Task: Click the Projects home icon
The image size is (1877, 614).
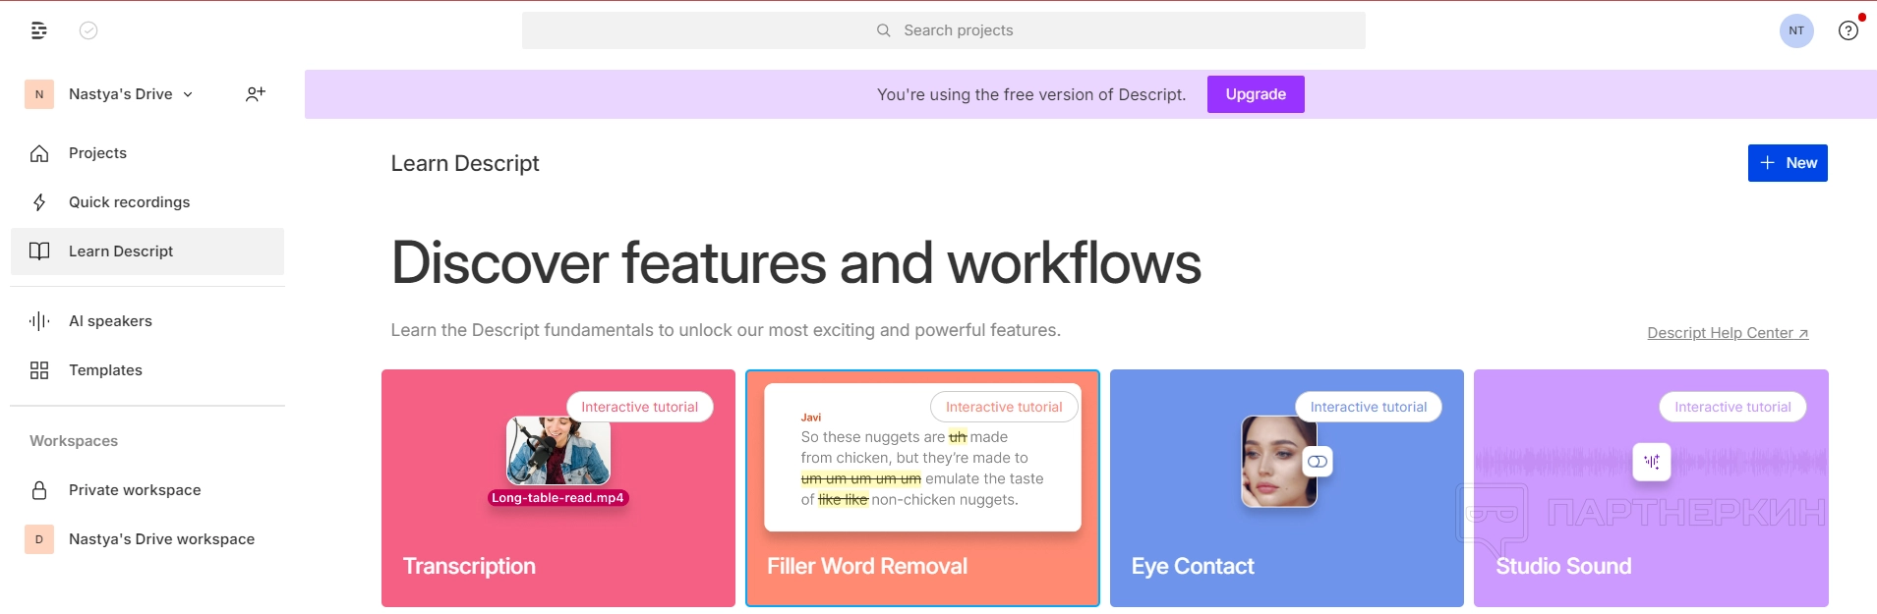Action: click(x=39, y=153)
